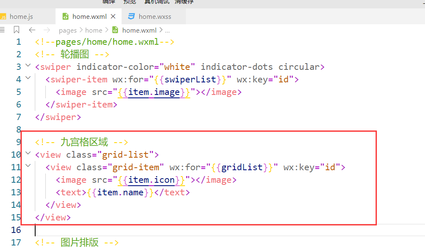Screen dimensions: 425x248
Task: Click the "grid-item" class value
Action: point(136,167)
